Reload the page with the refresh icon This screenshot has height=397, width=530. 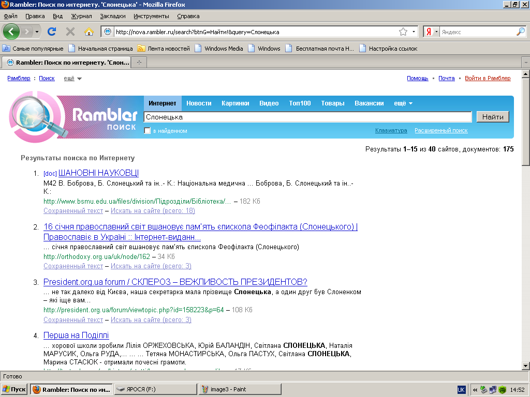coord(52,32)
